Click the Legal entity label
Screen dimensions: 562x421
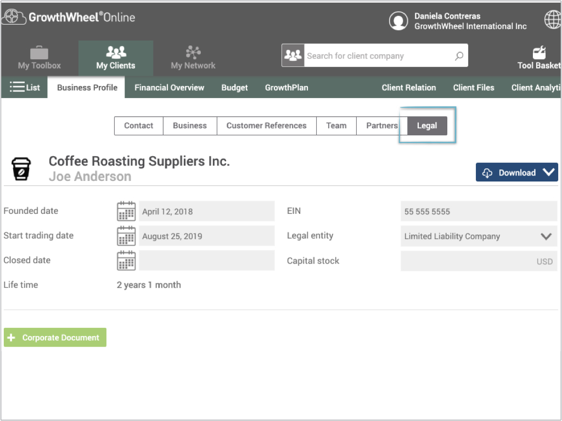click(310, 236)
